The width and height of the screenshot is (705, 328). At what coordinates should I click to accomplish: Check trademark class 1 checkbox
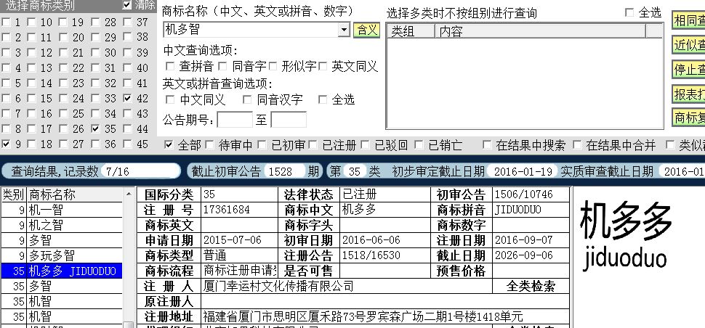(6, 22)
